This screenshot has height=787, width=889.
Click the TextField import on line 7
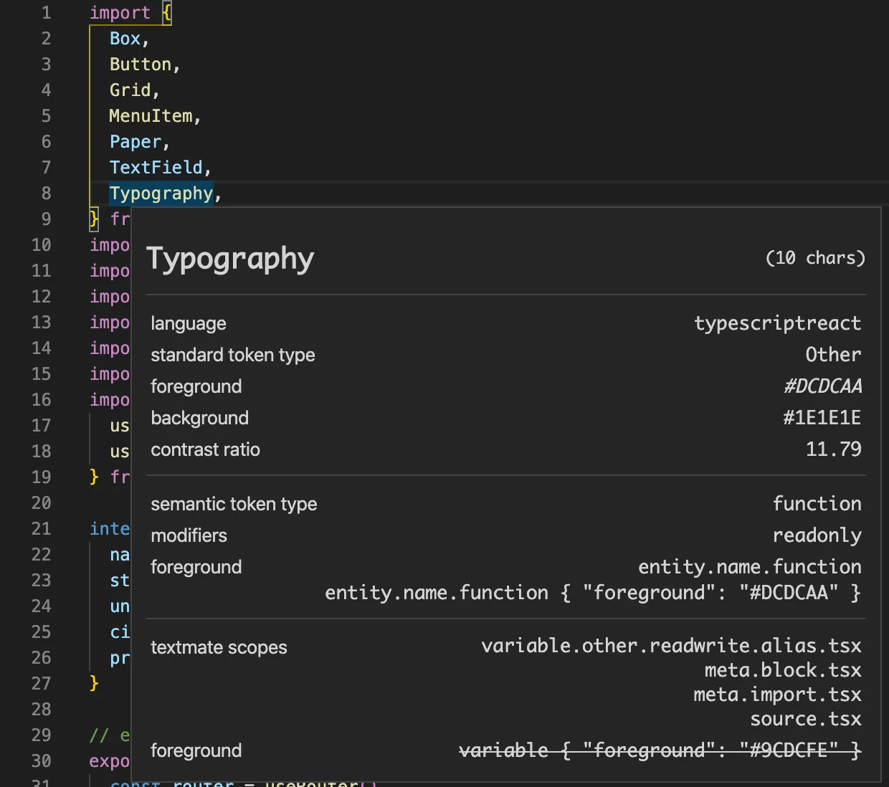pos(156,168)
